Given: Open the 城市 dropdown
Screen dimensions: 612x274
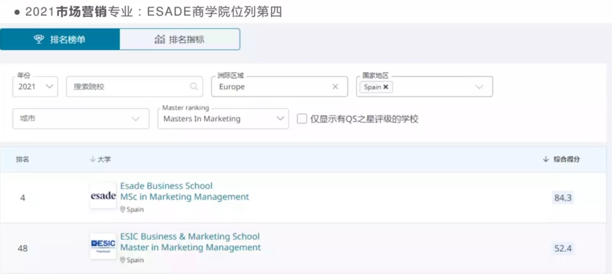Looking at the screenshot, I should (81, 119).
